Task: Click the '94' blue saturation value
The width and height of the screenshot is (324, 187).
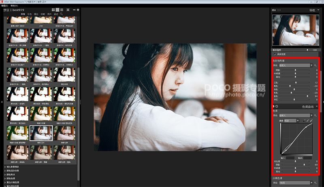Action: 316,96
